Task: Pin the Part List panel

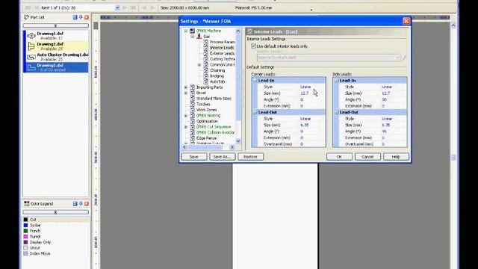Action: 81,17
